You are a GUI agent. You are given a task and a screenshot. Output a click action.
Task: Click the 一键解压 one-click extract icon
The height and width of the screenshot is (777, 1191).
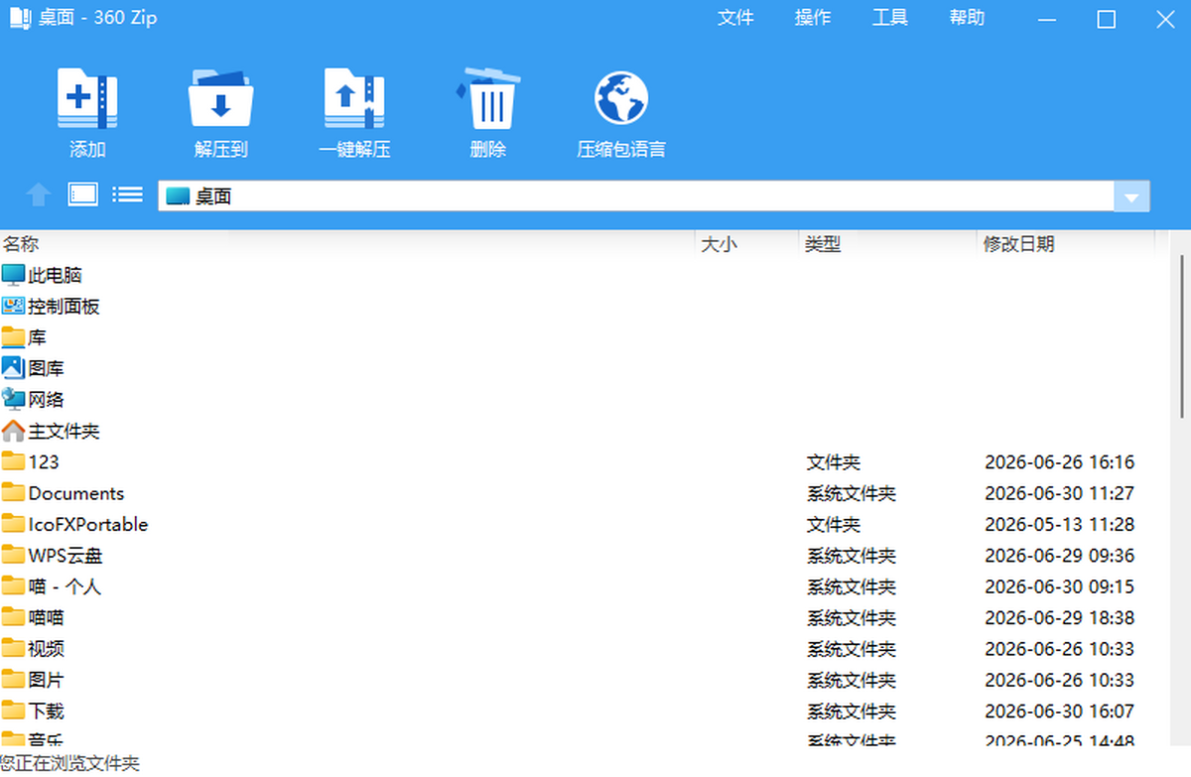[x=354, y=98]
